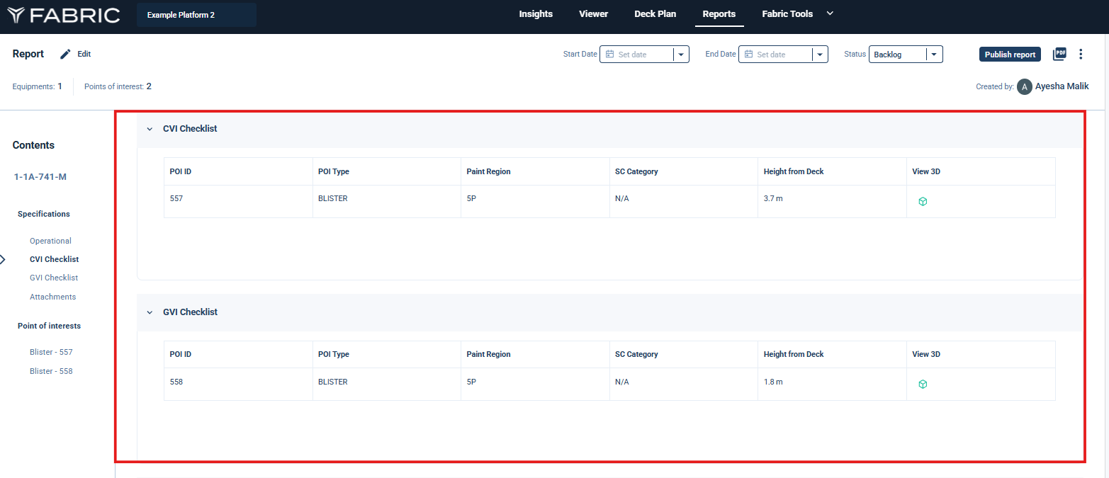Collapse the GVI Checklist section
Viewport: 1109px width, 478px height.
click(150, 312)
